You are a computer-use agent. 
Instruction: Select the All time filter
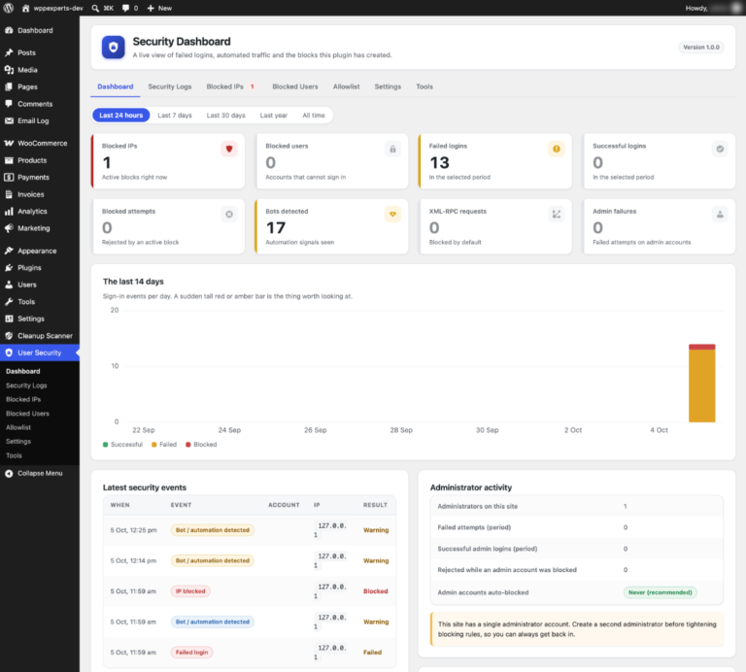tap(314, 116)
